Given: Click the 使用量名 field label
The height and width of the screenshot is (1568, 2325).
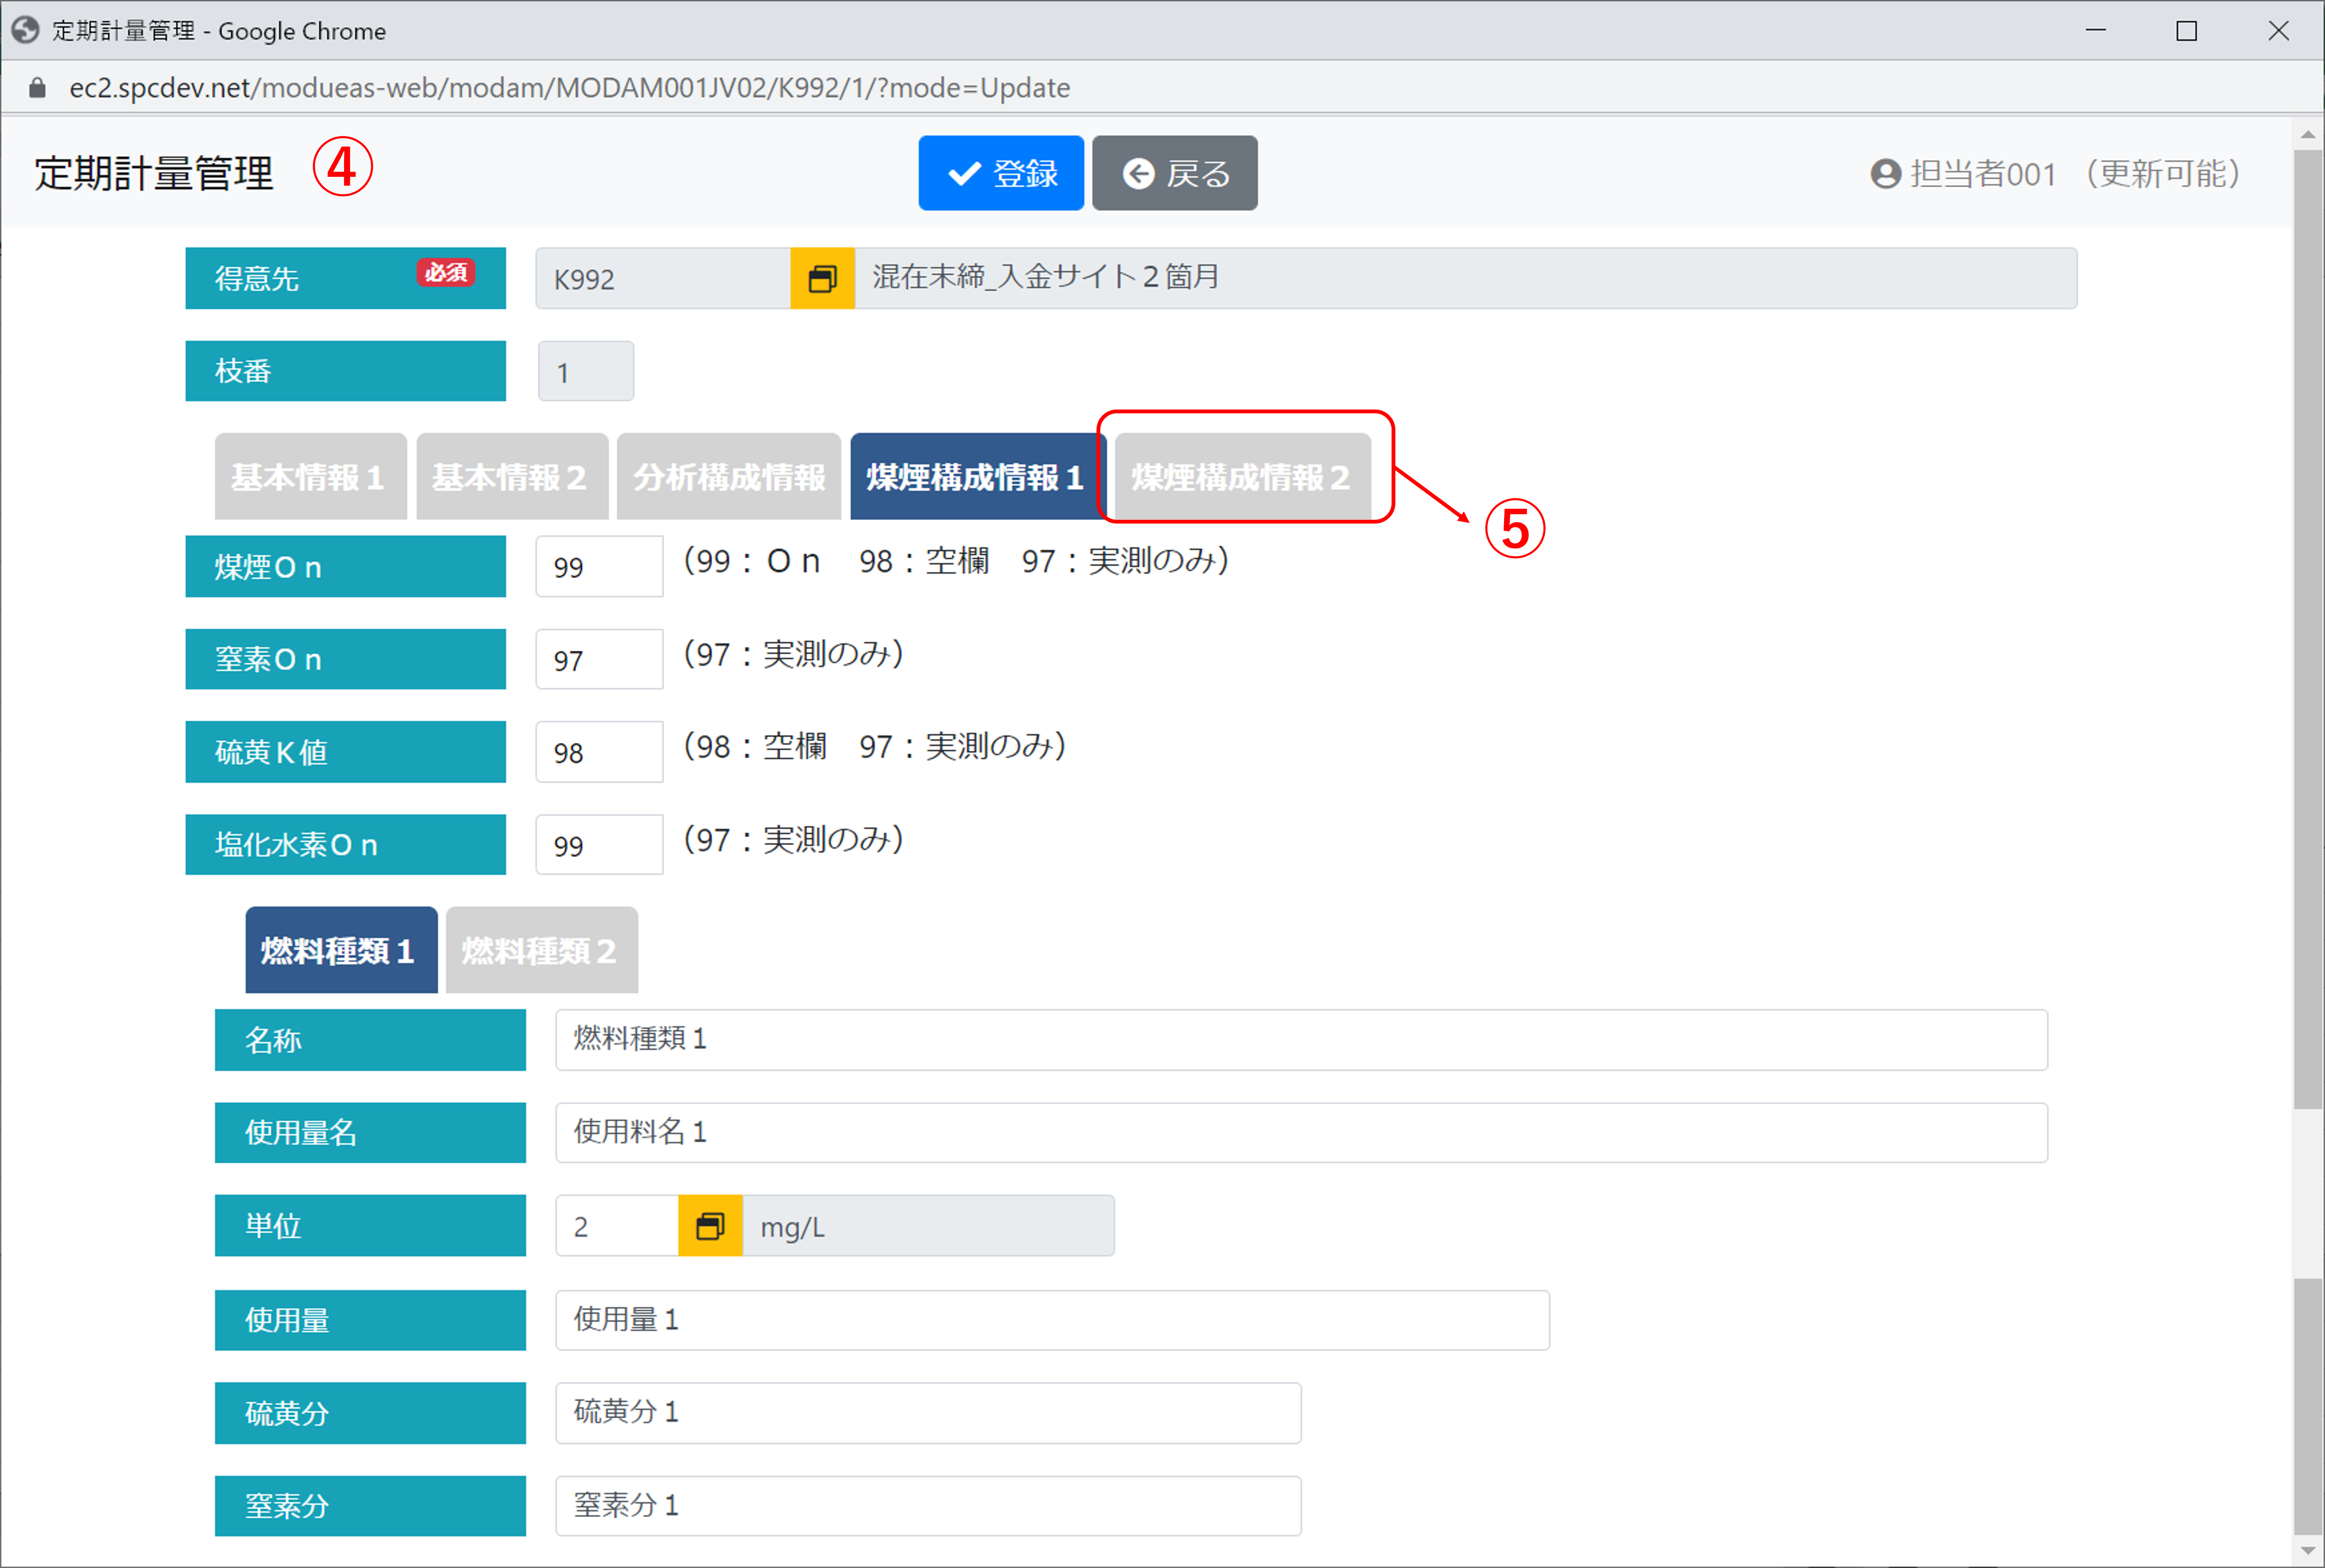Looking at the screenshot, I should 370,1133.
